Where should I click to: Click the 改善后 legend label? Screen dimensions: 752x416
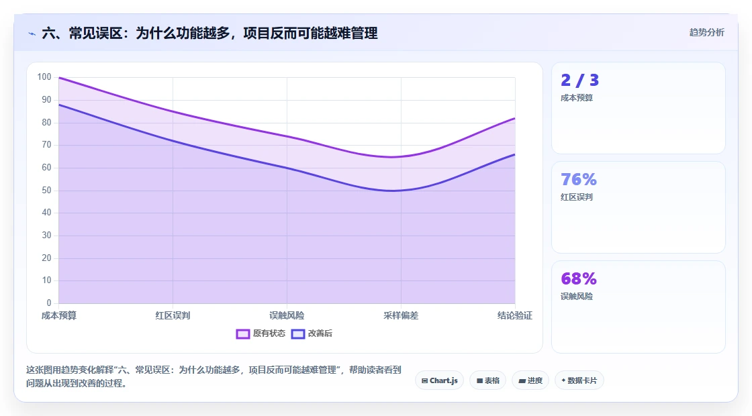click(x=320, y=333)
